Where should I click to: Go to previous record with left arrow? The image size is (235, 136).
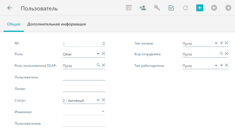pos(214,8)
